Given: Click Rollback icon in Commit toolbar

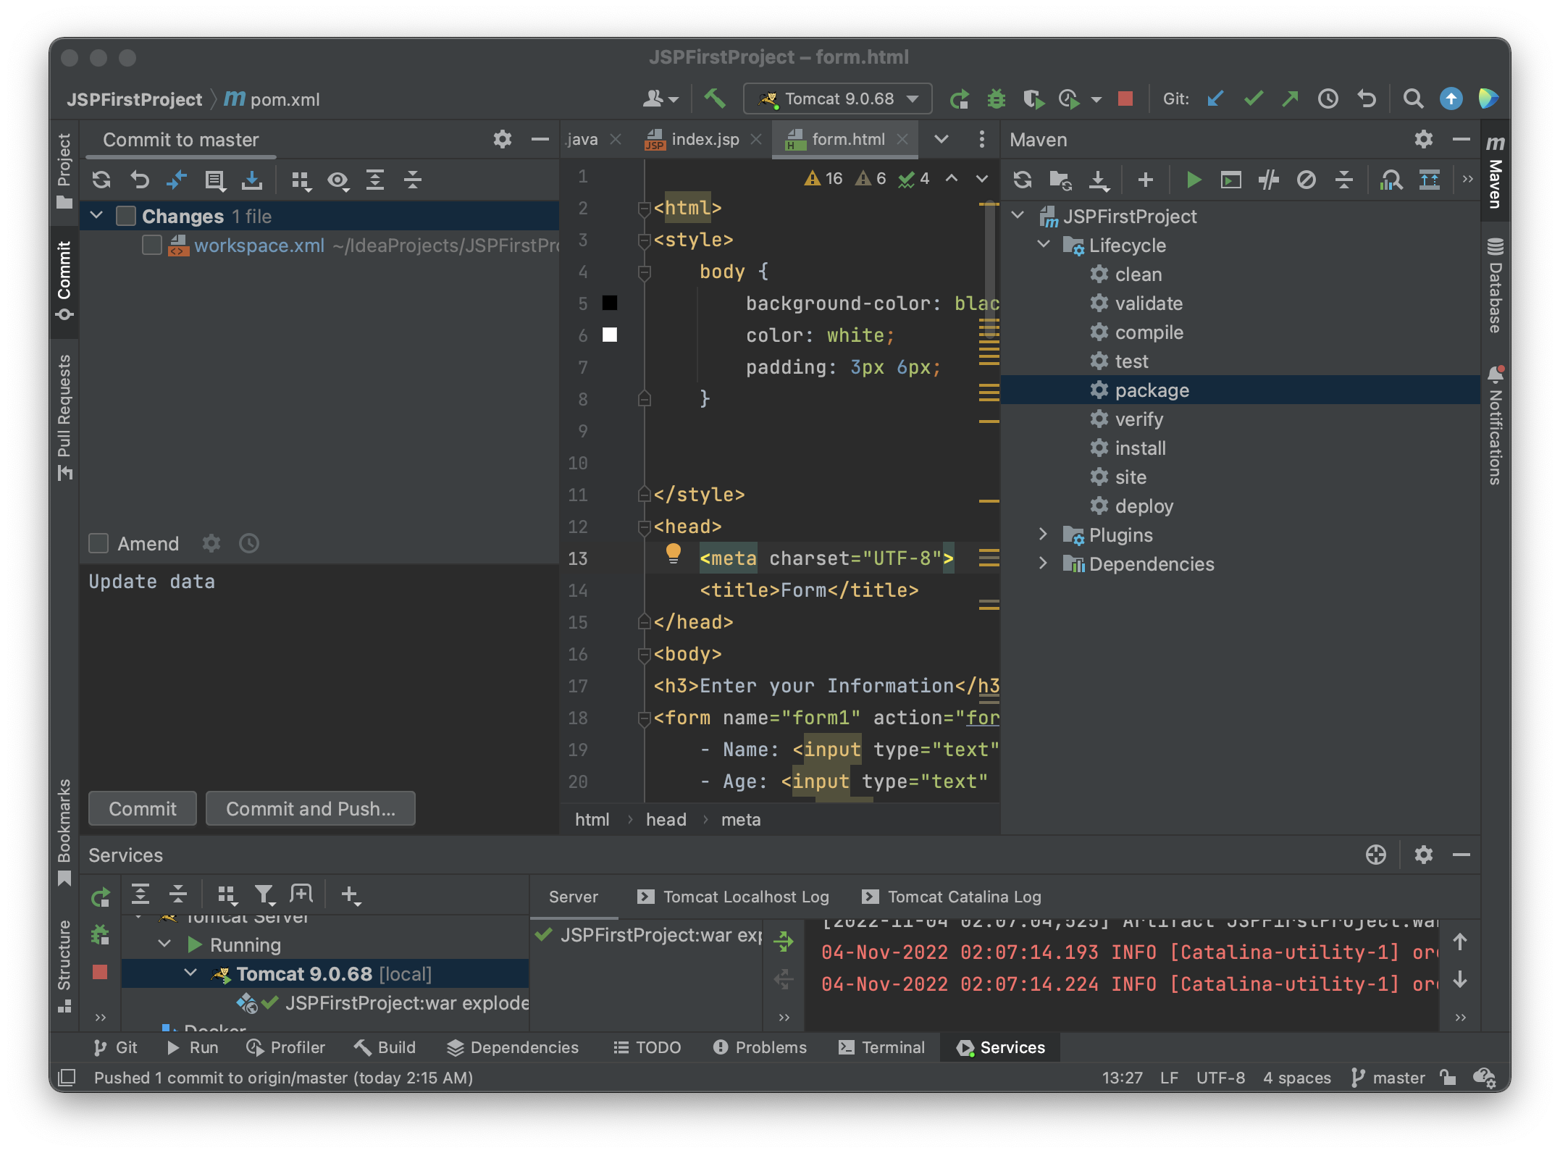Looking at the screenshot, I should (139, 180).
